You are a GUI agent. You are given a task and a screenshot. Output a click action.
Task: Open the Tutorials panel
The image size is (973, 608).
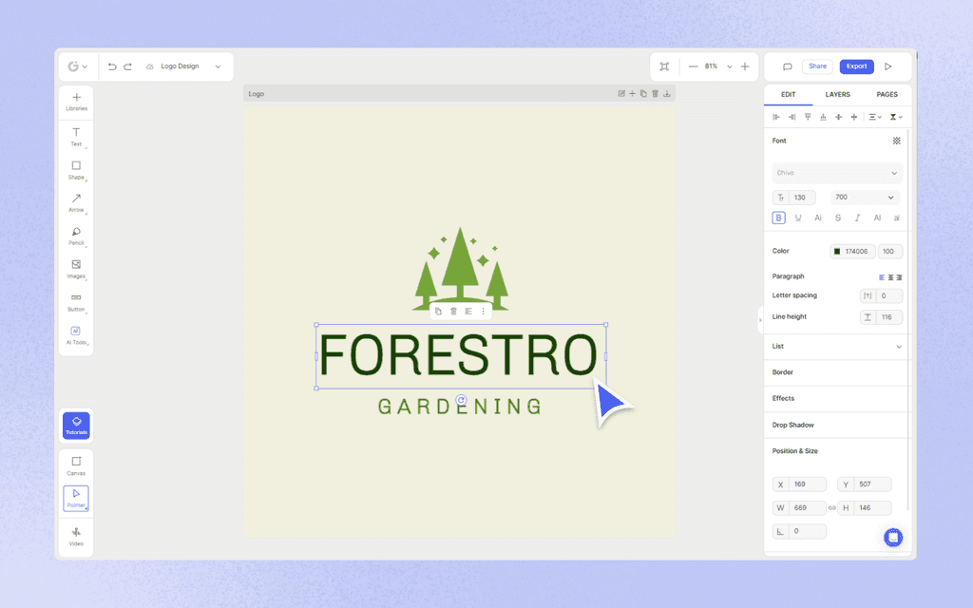76,425
